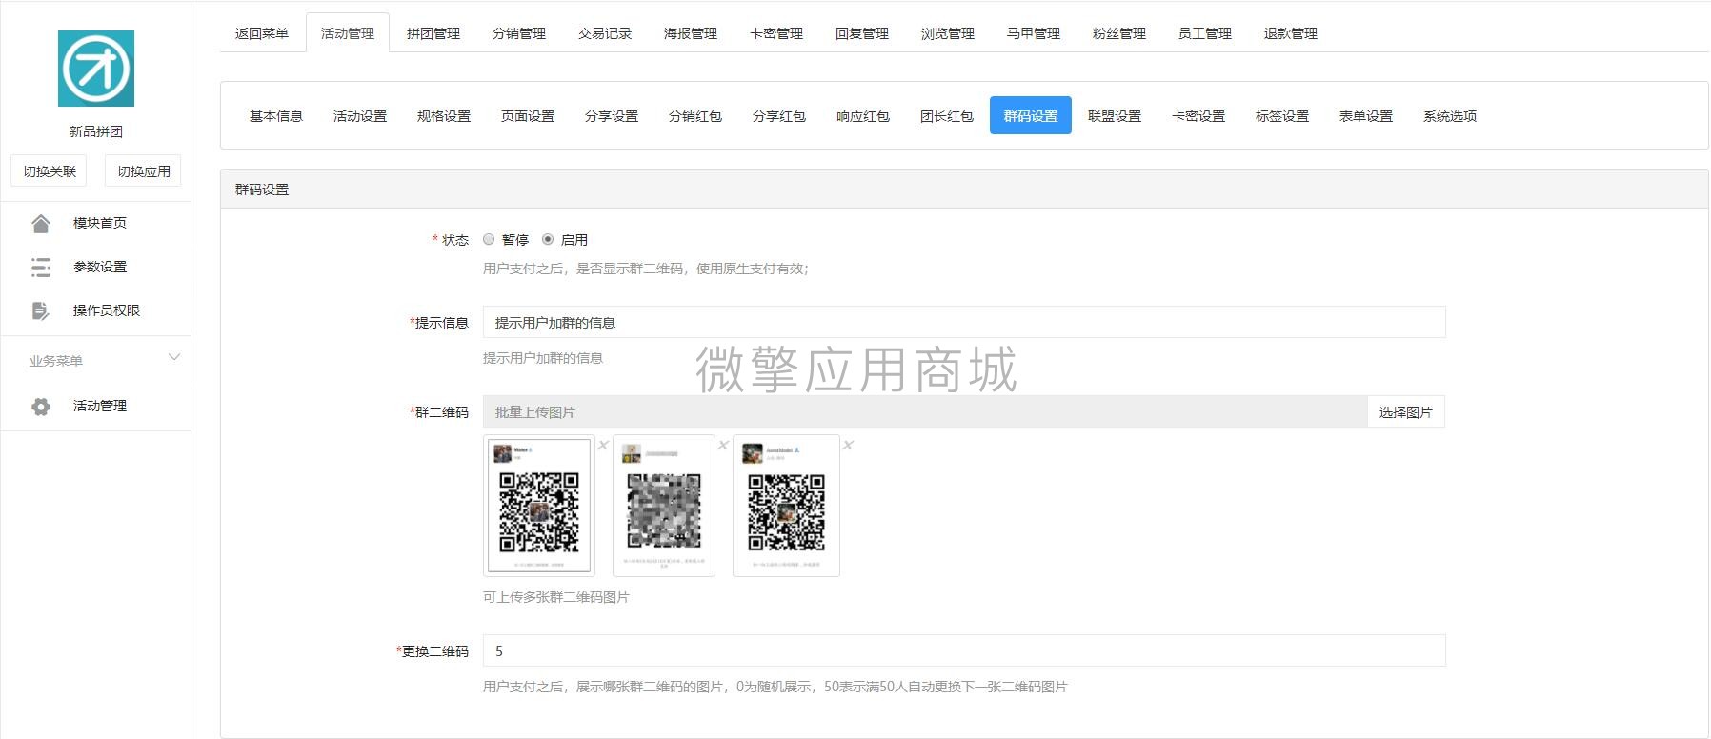Open the 基本信息 settings sub-tab
Viewport: 1711px width, 739px height.
click(x=276, y=116)
